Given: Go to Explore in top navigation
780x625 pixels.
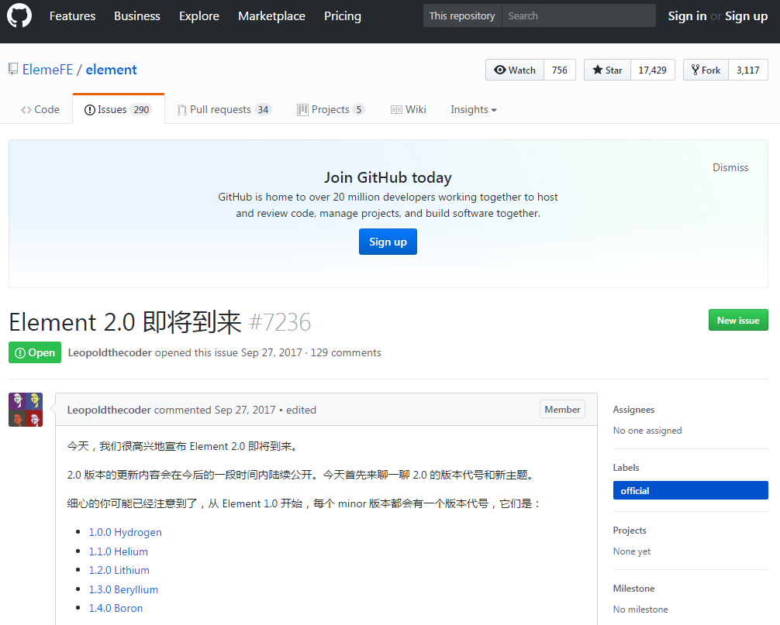Looking at the screenshot, I should 199,16.
